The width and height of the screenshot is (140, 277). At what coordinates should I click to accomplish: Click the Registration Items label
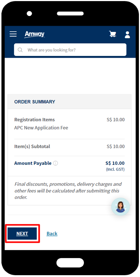tap(34, 119)
